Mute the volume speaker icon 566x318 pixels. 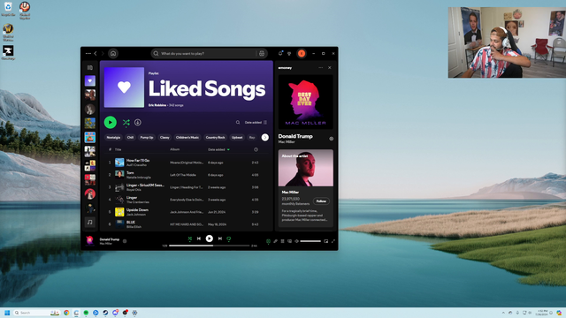[x=297, y=241]
